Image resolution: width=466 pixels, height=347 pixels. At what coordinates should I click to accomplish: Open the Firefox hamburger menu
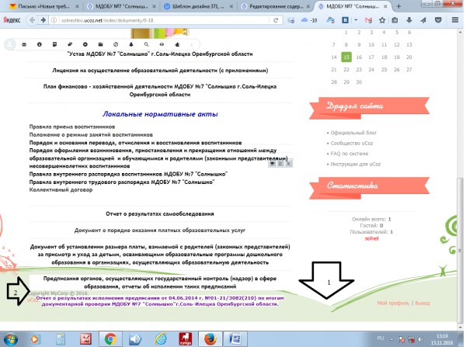(455, 20)
